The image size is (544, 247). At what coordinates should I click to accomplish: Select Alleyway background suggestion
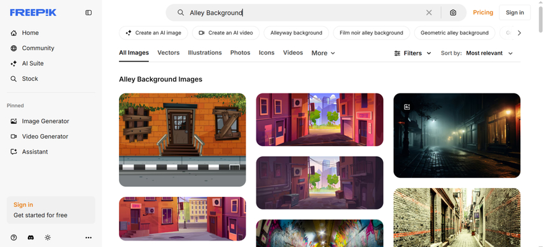(x=296, y=33)
